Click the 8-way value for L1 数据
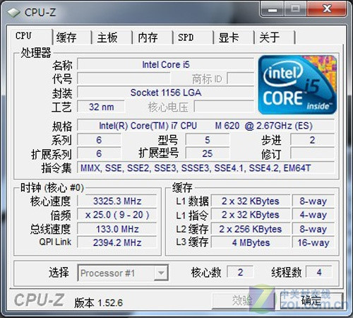353x318 pixels. (313, 201)
